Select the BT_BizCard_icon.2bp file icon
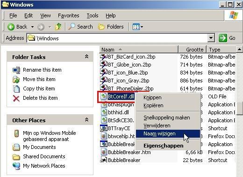 point(104,57)
